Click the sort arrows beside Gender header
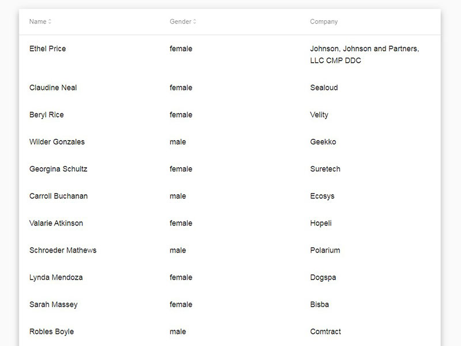 click(x=194, y=21)
